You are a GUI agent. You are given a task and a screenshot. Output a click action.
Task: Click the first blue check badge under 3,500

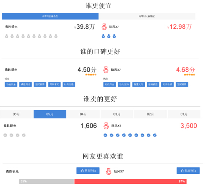(x=105, y=135)
